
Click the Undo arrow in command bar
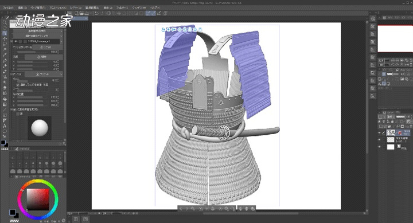97,13
